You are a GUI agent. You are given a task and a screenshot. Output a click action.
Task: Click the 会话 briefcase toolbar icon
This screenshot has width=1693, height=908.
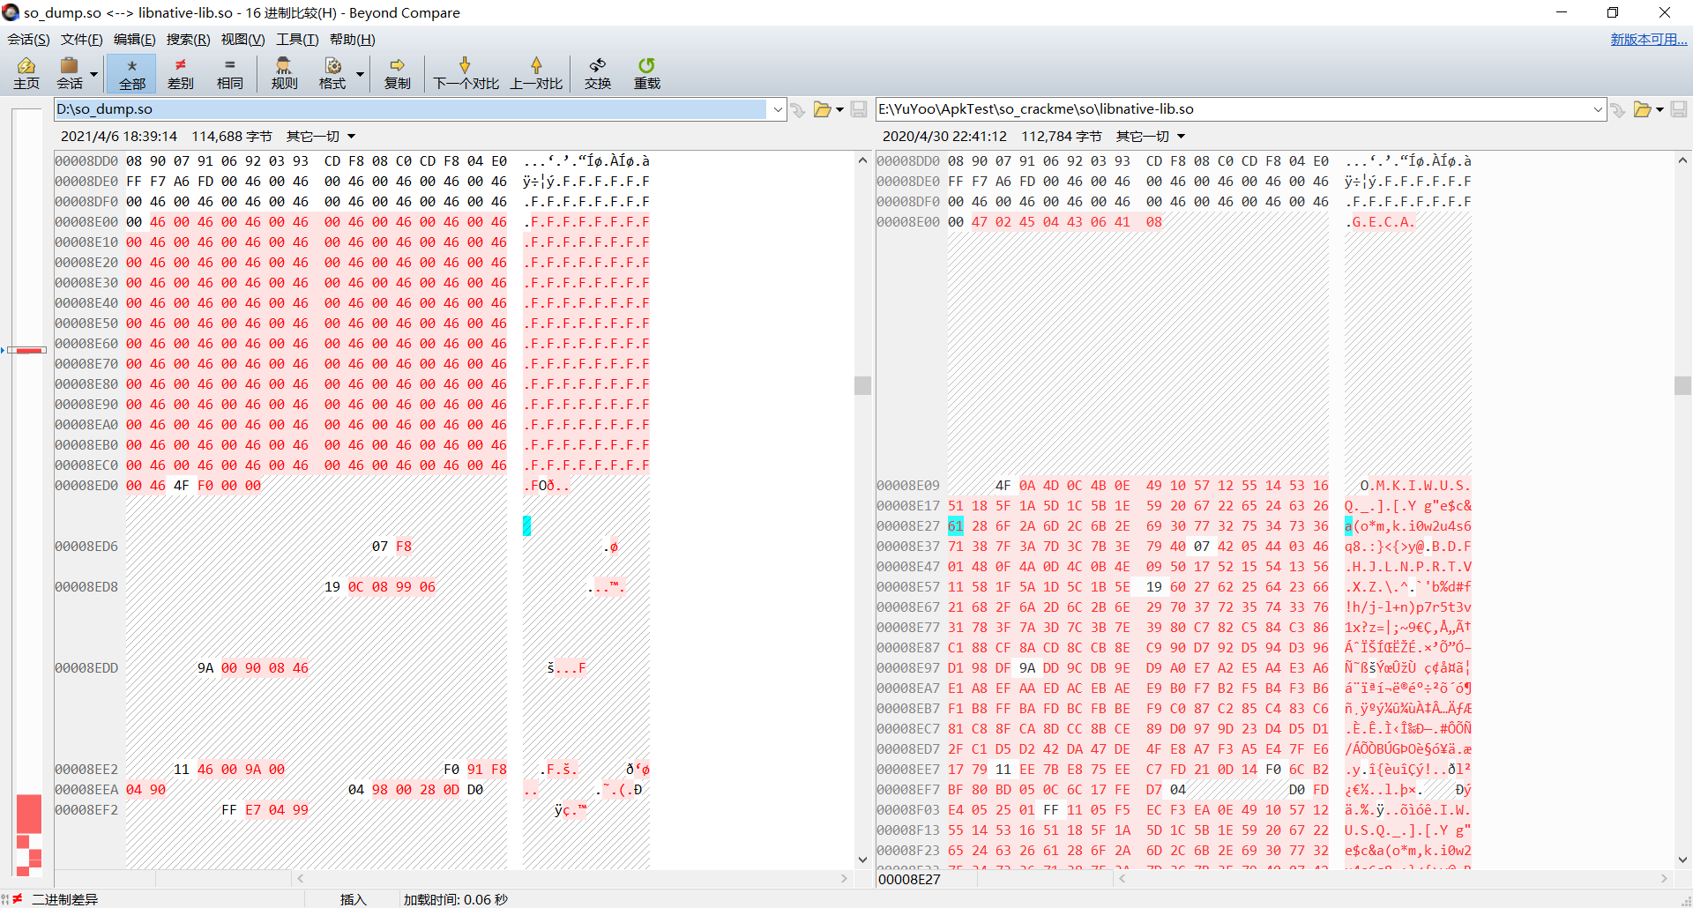point(69,73)
